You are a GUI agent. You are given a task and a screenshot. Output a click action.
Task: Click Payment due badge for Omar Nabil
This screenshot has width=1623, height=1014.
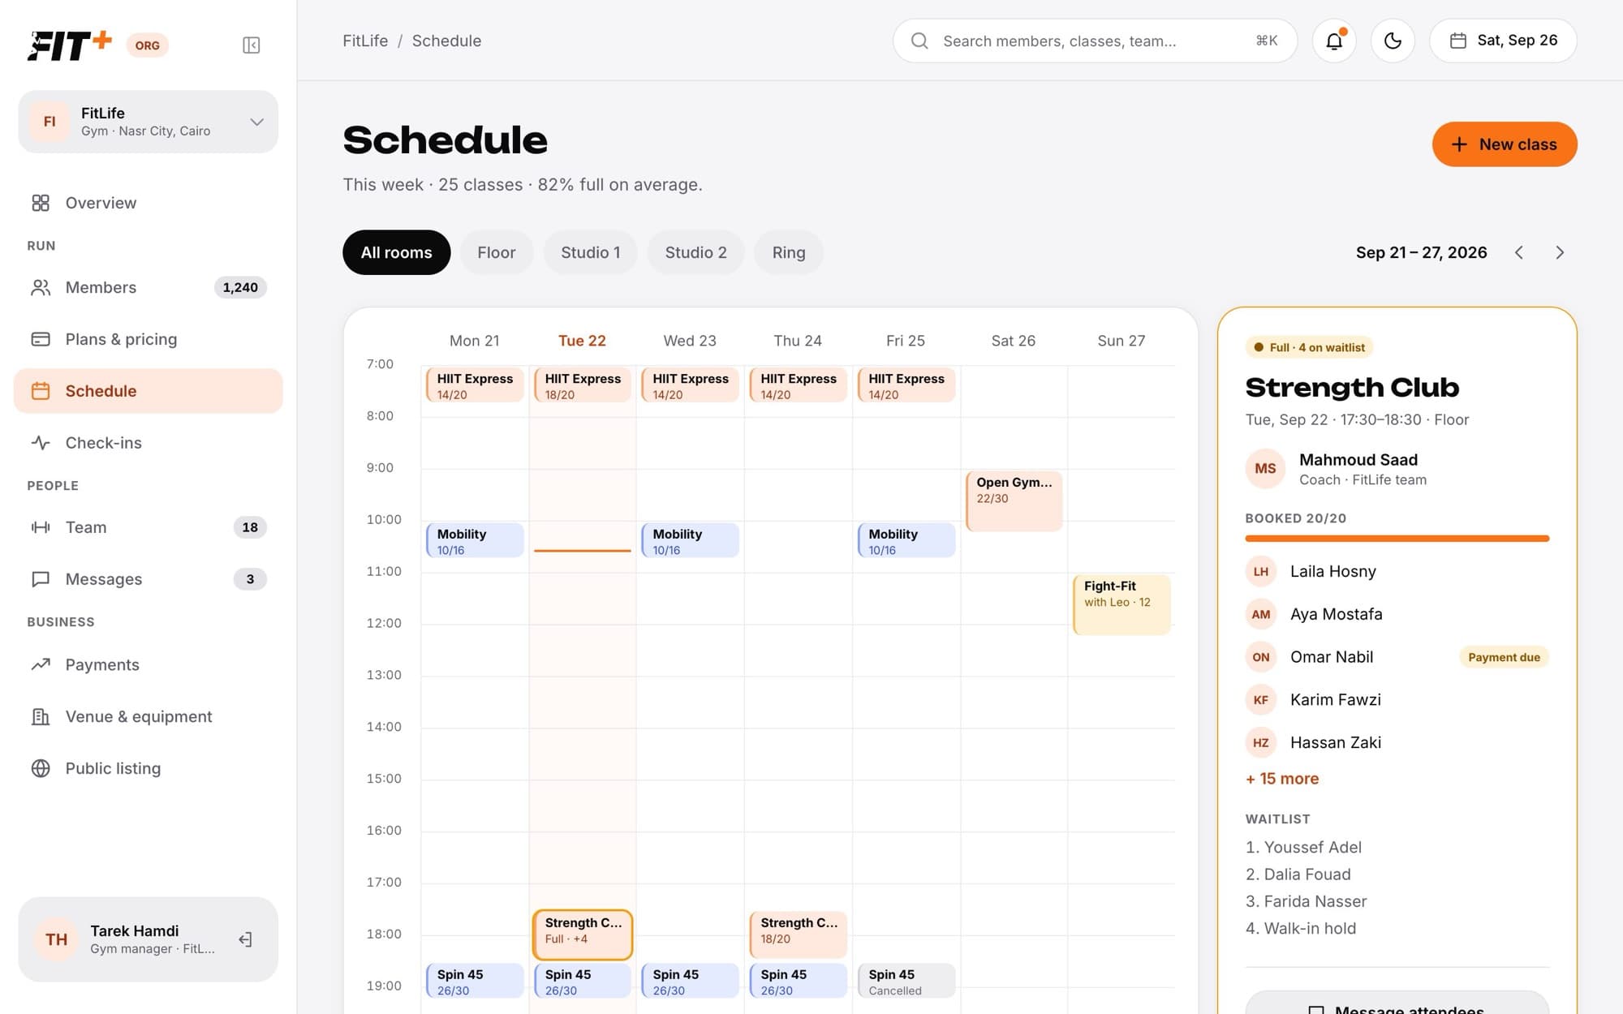pos(1504,657)
